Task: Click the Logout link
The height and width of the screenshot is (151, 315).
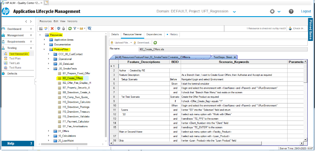Action: coord(306,11)
